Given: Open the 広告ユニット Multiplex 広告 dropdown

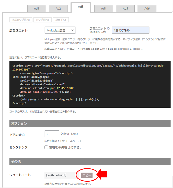Looking at the screenshot, I should (x=60, y=30).
